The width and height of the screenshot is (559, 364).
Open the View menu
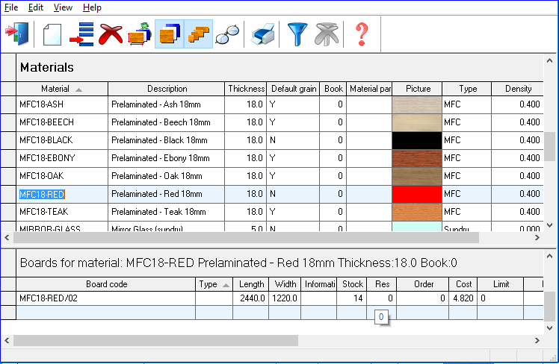pos(63,7)
